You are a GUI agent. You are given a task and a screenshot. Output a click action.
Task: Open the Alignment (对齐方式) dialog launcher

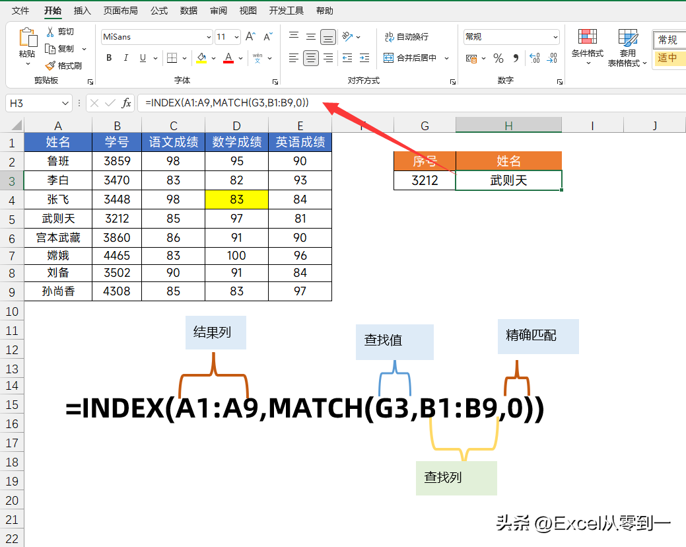(453, 82)
